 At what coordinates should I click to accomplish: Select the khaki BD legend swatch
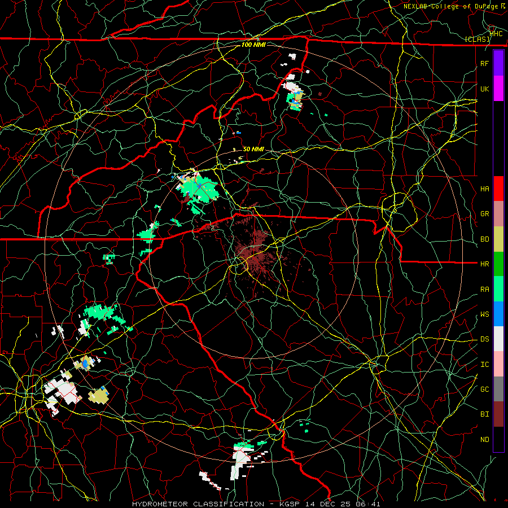click(498, 239)
